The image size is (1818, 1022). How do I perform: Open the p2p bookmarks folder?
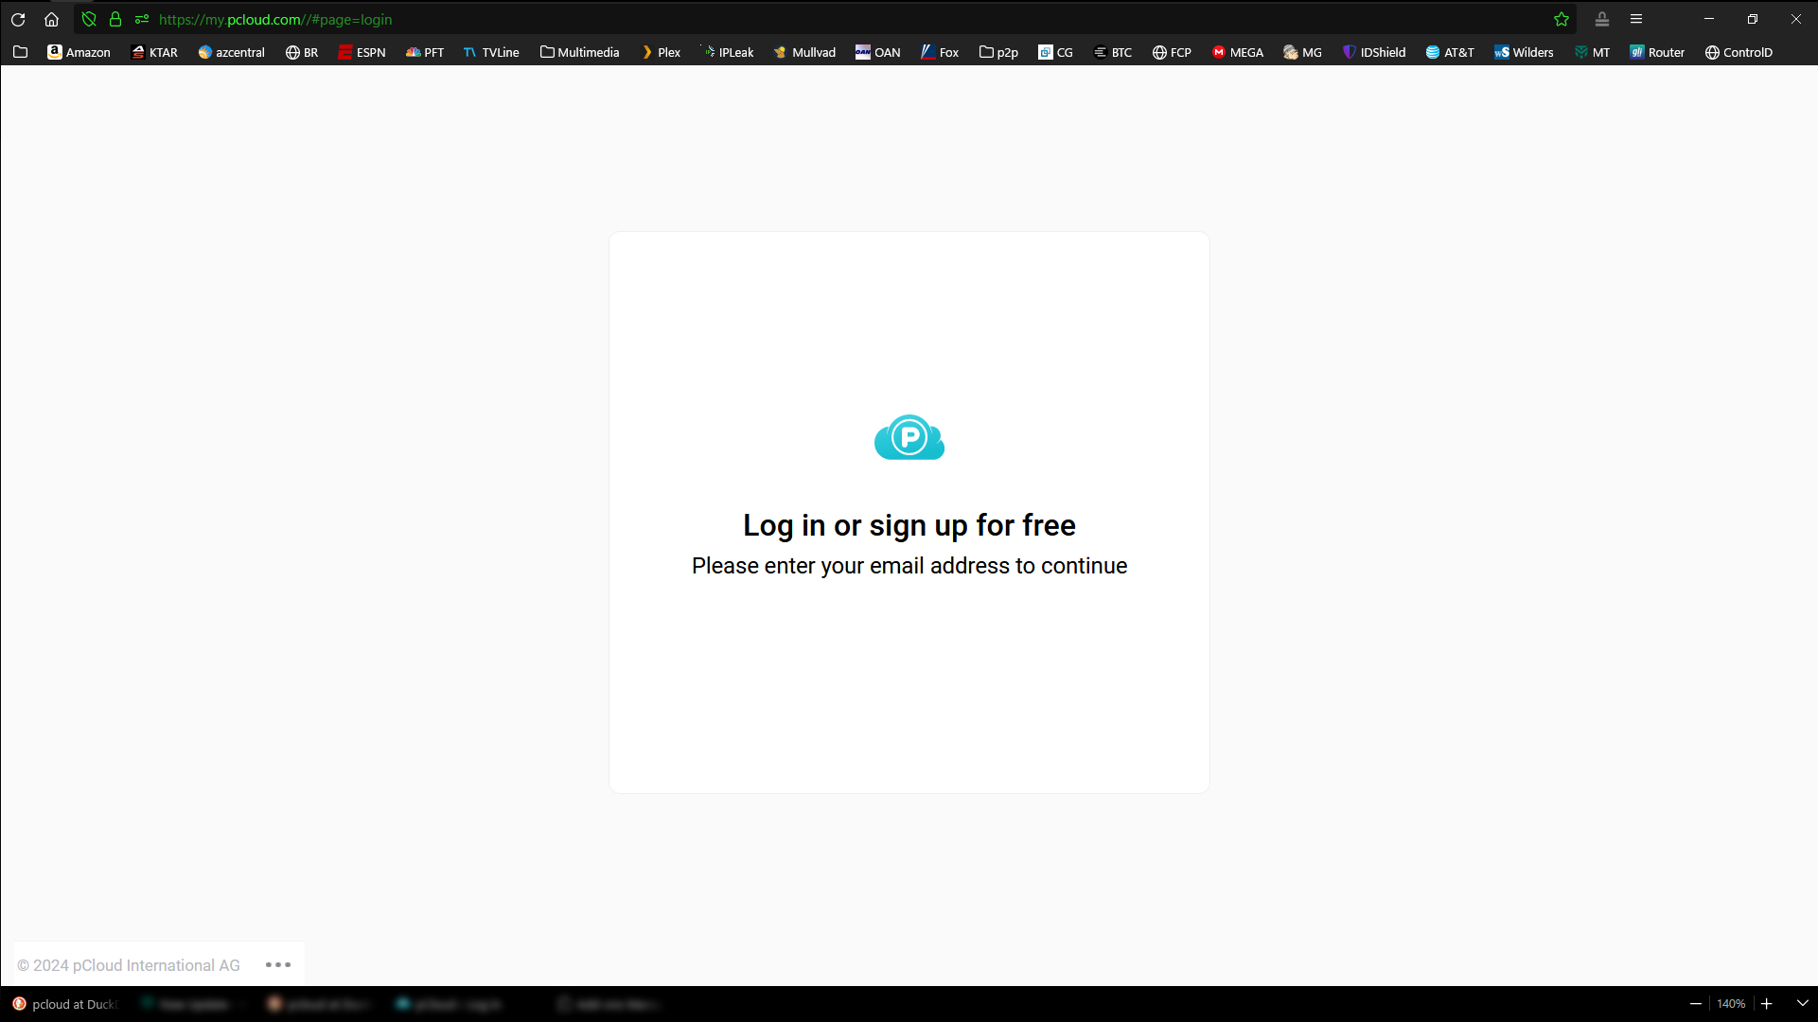click(998, 52)
